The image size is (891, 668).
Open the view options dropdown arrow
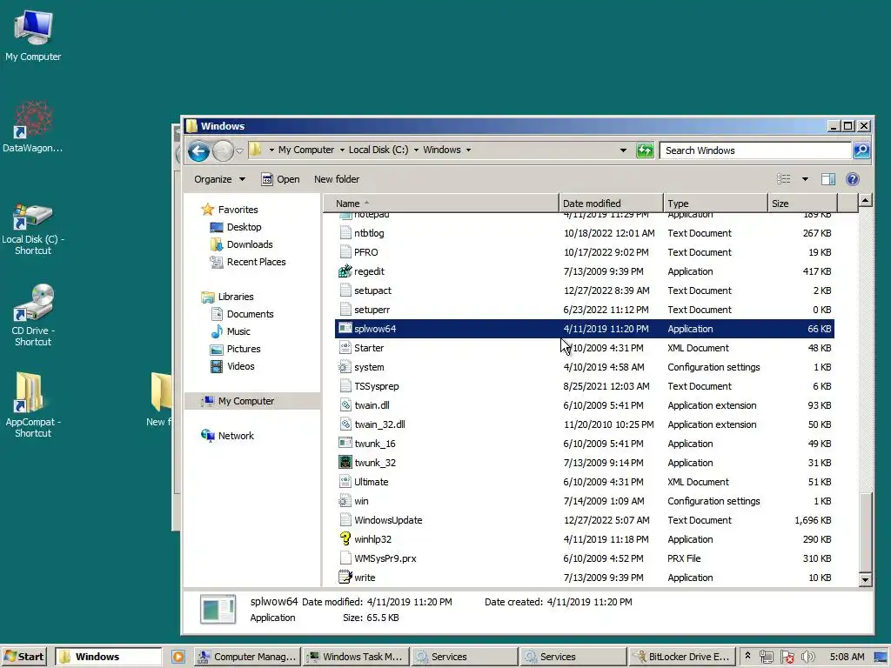(x=805, y=179)
